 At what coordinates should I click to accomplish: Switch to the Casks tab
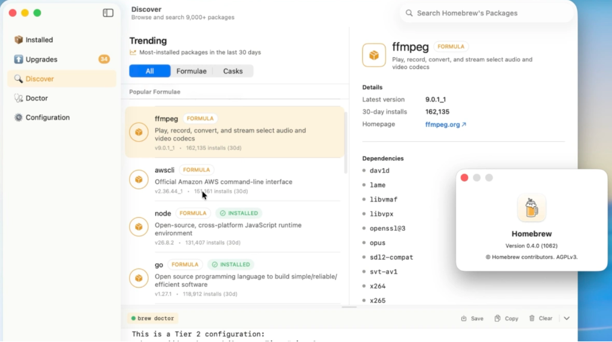233,71
